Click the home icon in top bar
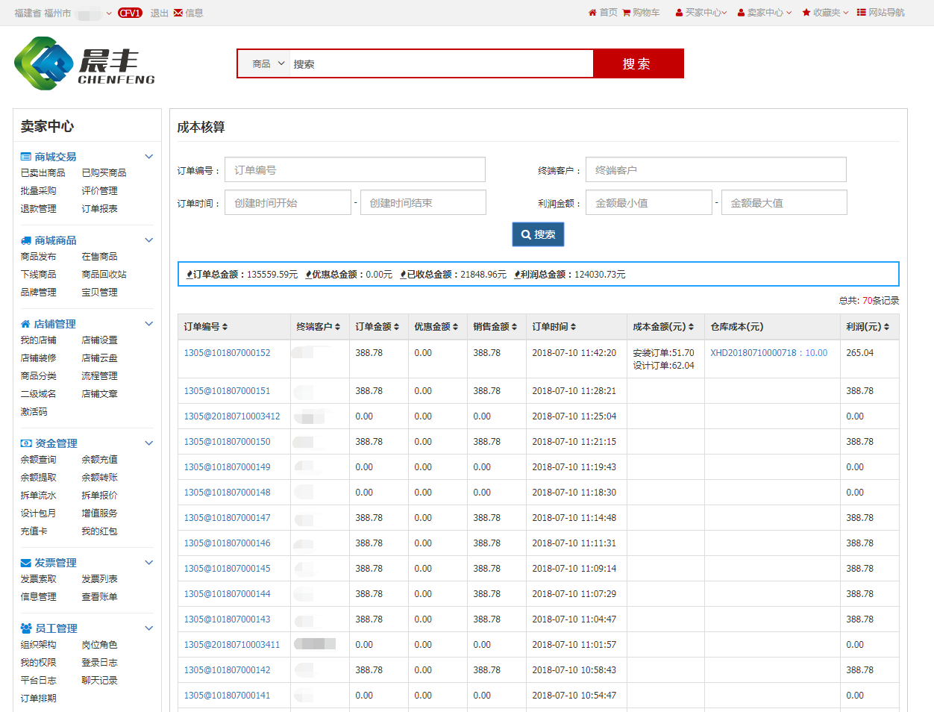This screenshot has width=934, height=712. tap(592, 13)
